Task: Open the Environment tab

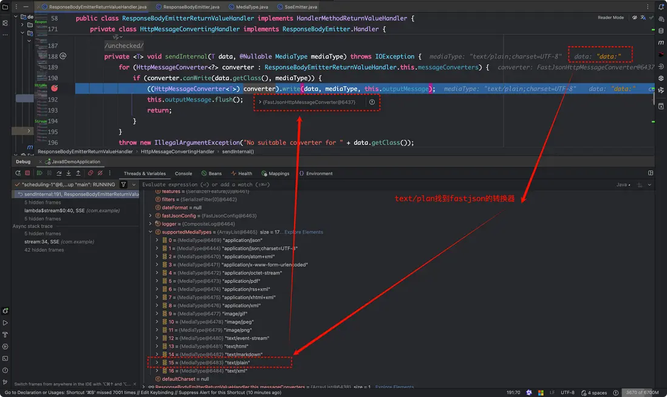Action: (x=316, y=174)
